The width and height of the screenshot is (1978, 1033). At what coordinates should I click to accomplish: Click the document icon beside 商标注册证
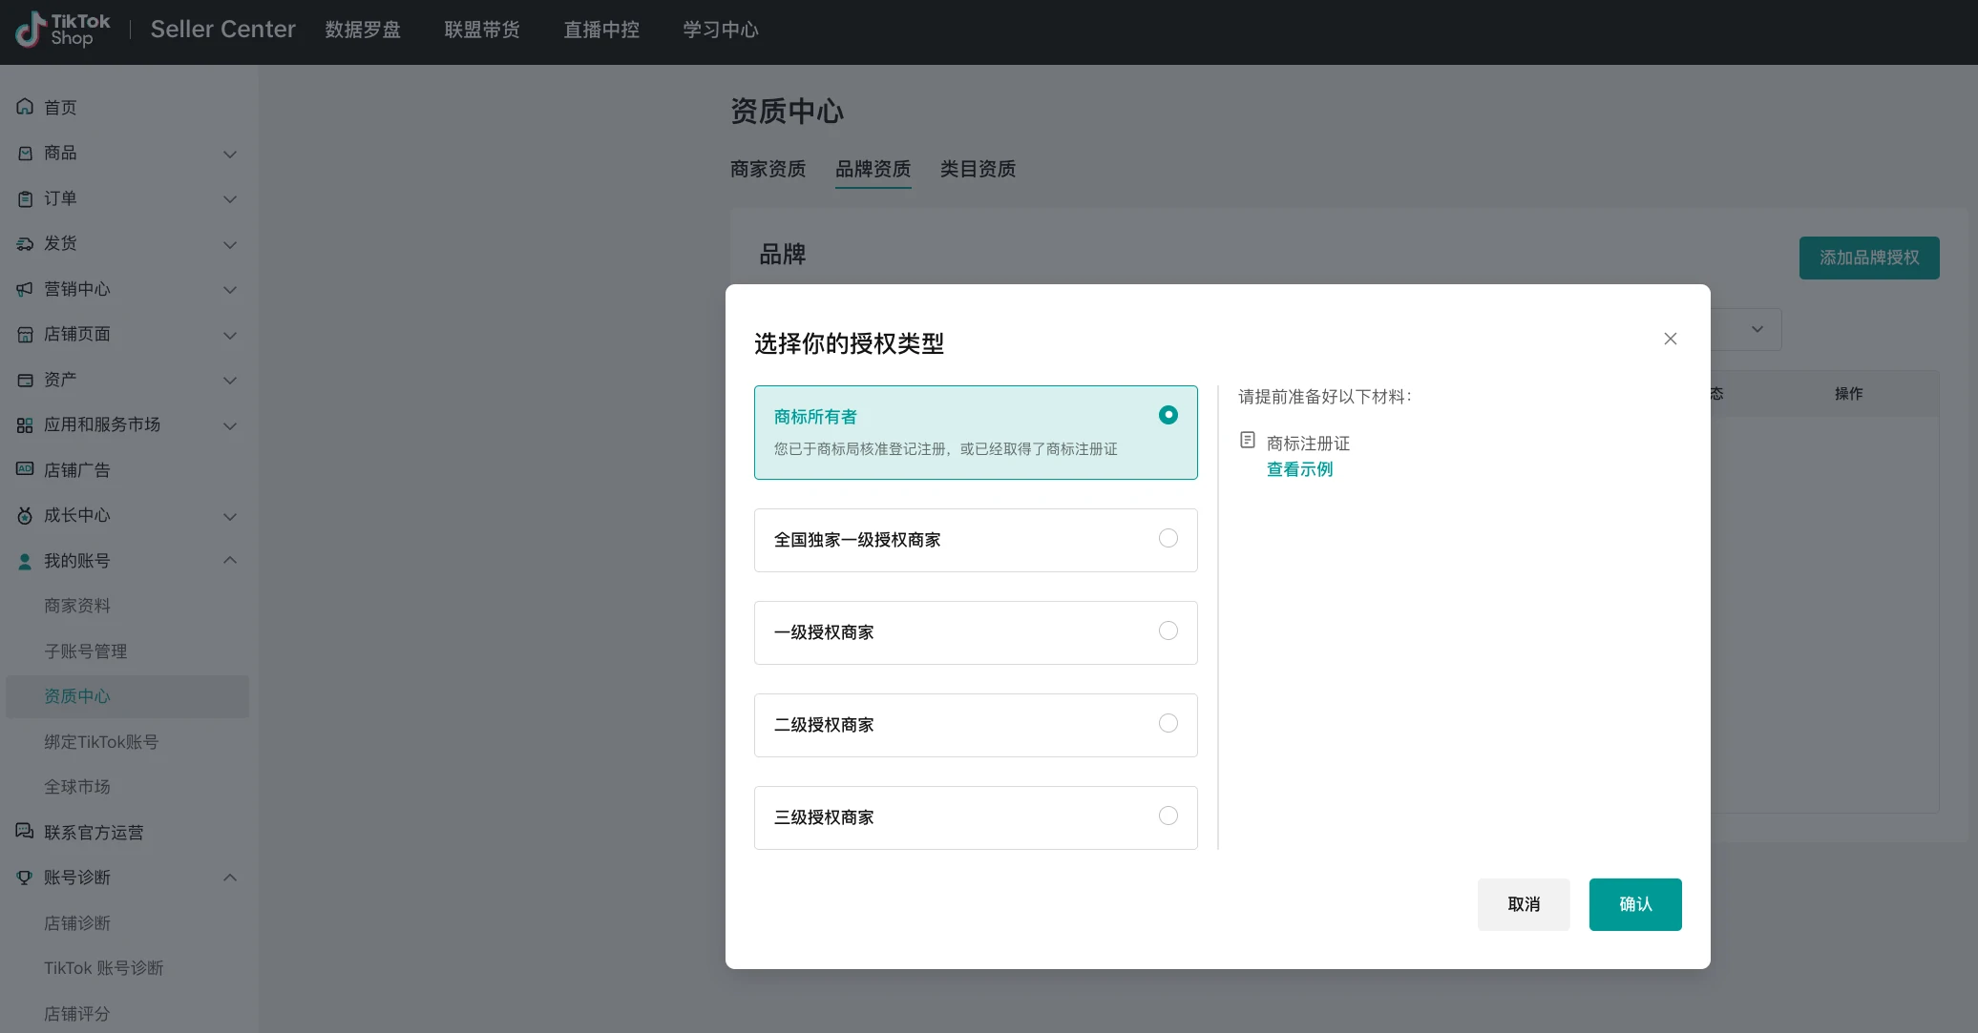(x=1247, y=441)
